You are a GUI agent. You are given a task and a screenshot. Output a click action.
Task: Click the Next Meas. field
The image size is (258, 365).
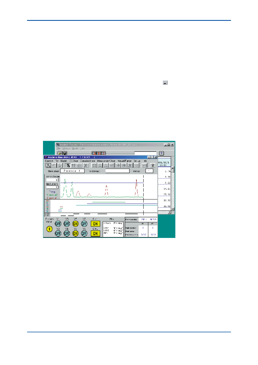click(117, 171)
